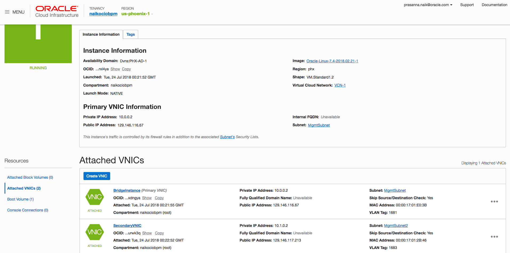Open actions menu for SecondaryVNIC
The height and width of the screenshot is (253, 510).
pos(494,237)
